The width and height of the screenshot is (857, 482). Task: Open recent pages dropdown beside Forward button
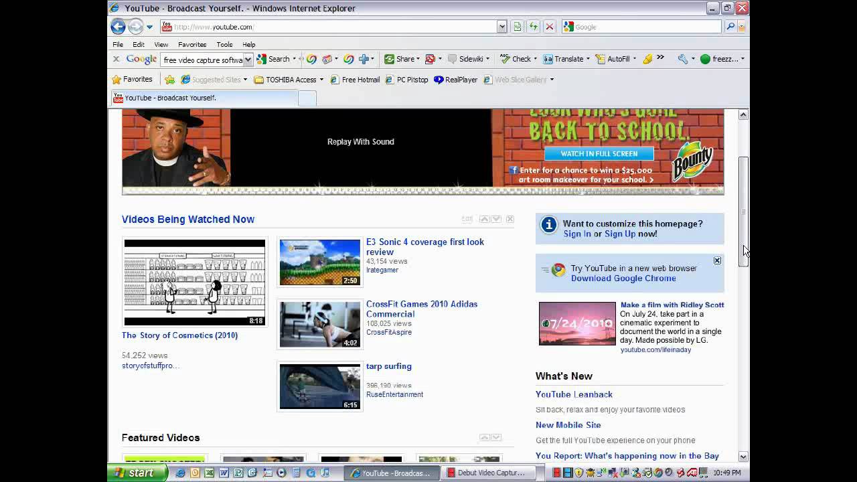[149, 27]
